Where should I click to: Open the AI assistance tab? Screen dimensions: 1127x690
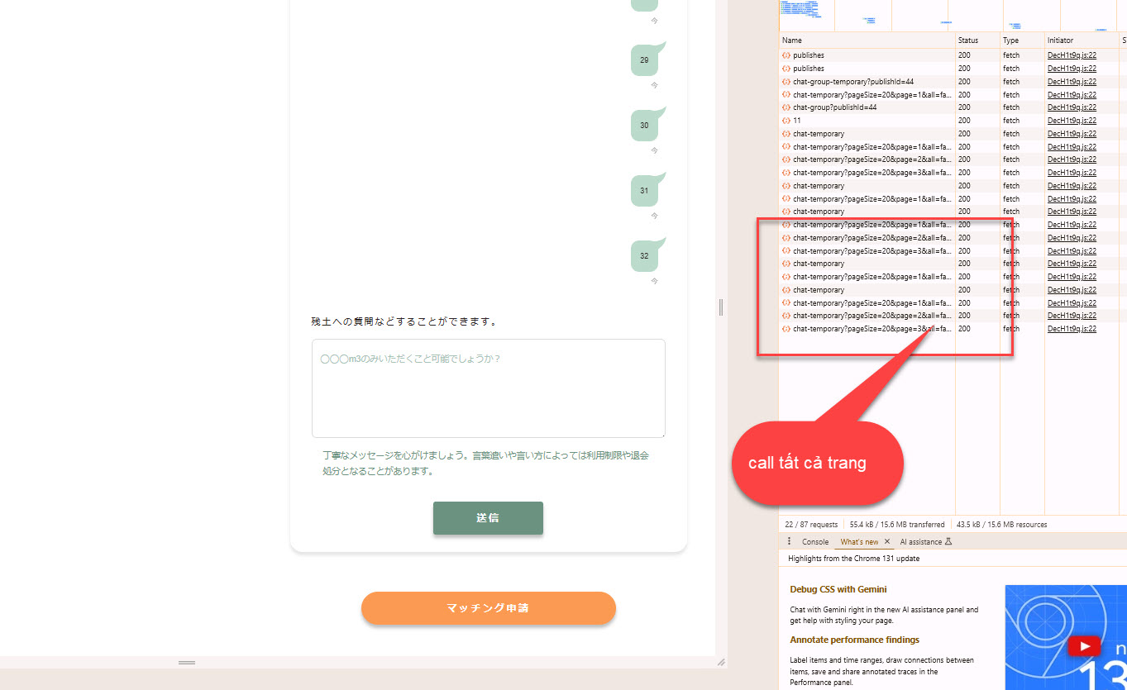pos(920,542)
